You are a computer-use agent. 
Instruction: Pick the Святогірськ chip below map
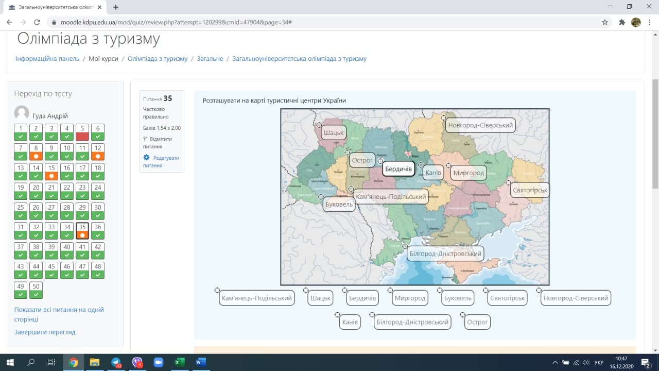click(508, 298)
